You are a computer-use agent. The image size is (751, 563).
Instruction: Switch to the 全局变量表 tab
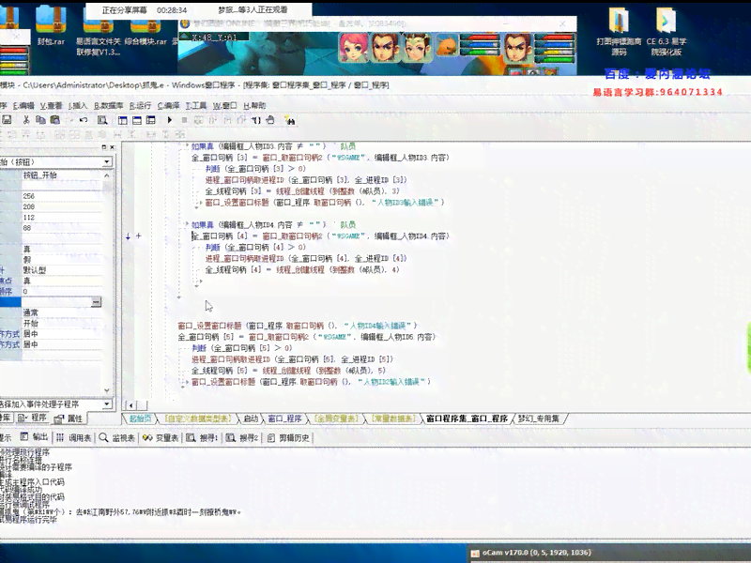coord(336,418)
